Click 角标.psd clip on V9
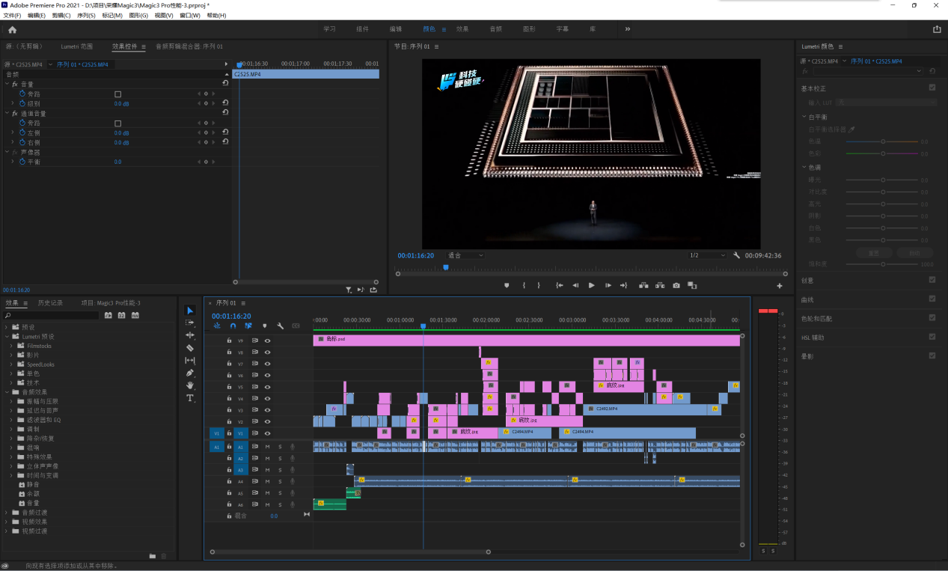 (x=526, y=340)
